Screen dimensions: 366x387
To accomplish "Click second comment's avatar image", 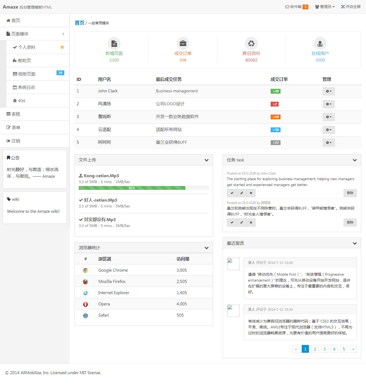I will [x=233, y=311].
